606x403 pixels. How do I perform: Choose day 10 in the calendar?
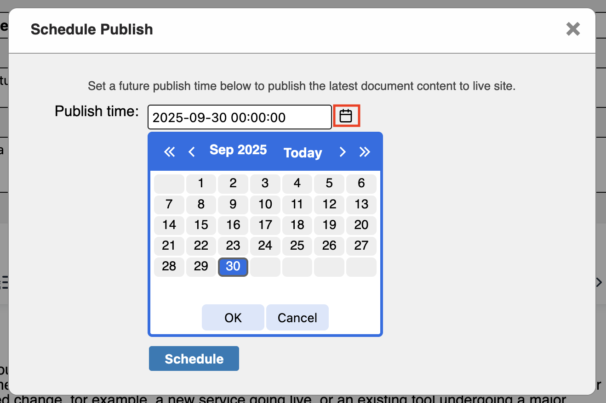[265, 204]
